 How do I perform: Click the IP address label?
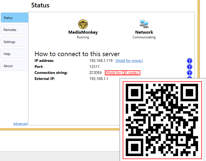[x=44, y=61]
